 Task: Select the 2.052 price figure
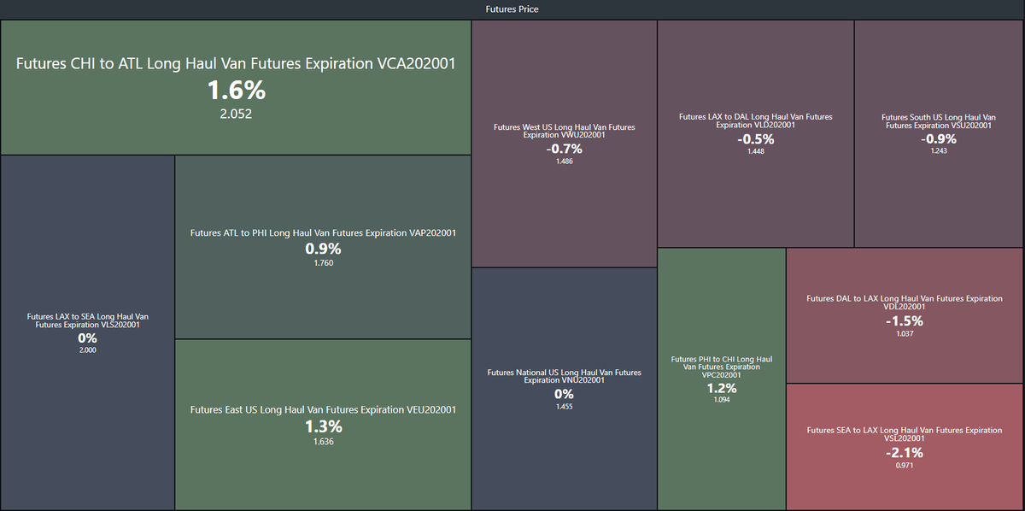[x=236, y=114]
